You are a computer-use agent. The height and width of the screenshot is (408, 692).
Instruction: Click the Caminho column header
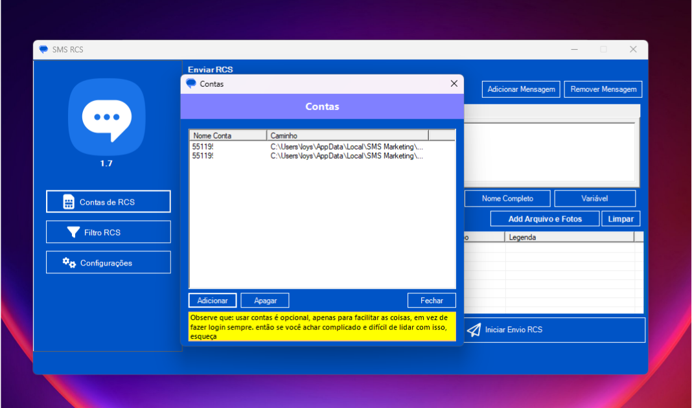click(347, 135)
